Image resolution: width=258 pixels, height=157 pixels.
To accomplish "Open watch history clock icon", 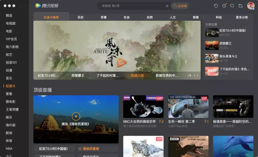I will click(x=224, y=6).
